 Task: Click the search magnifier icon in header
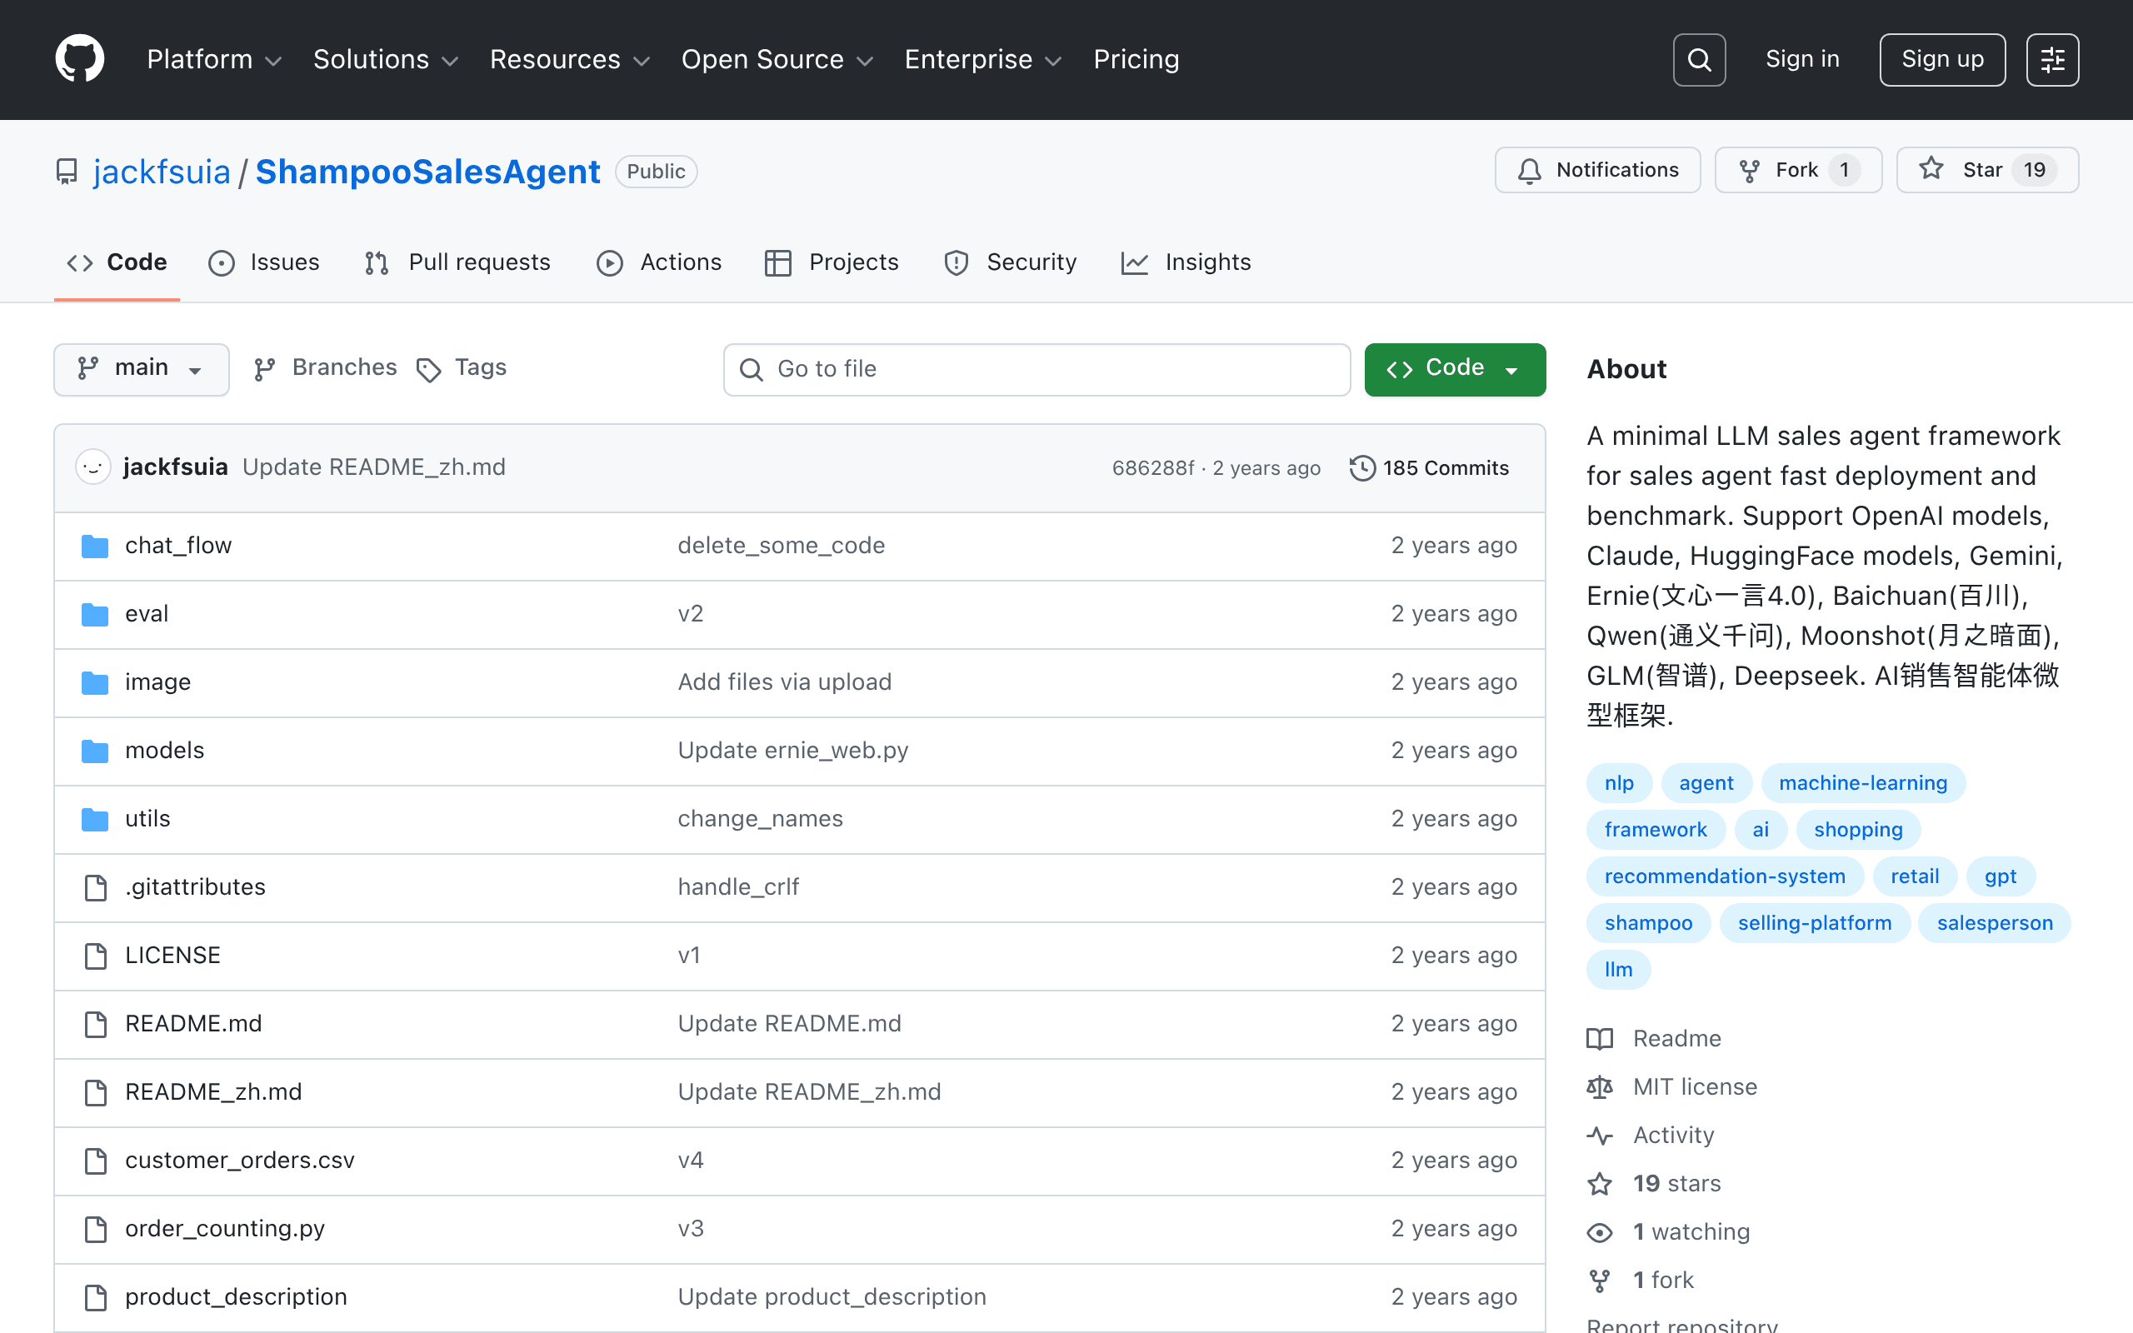(x=1698, y=60)
